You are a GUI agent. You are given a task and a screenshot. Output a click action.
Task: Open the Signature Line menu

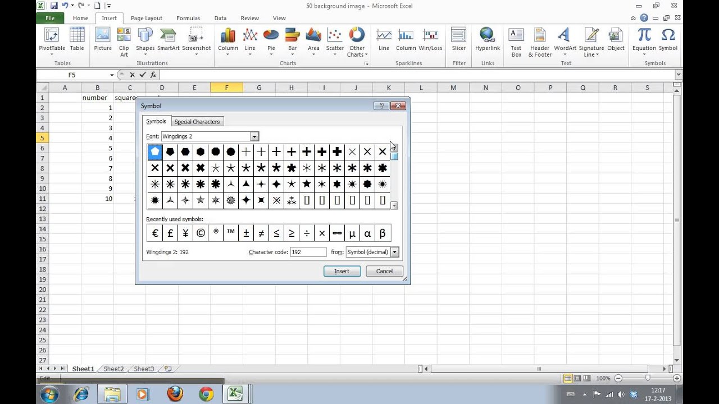pyautogui.click(x=591, y=42)
